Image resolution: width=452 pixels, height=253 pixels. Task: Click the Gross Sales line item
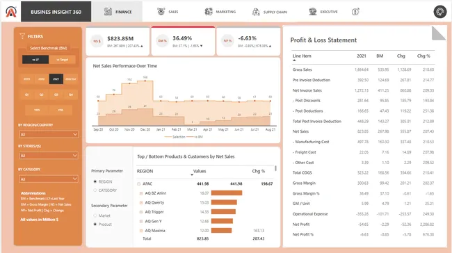[x=302, y=70]
